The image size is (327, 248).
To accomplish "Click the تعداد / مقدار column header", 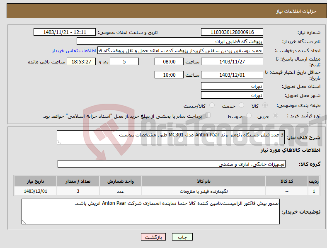I will (78, 181).
